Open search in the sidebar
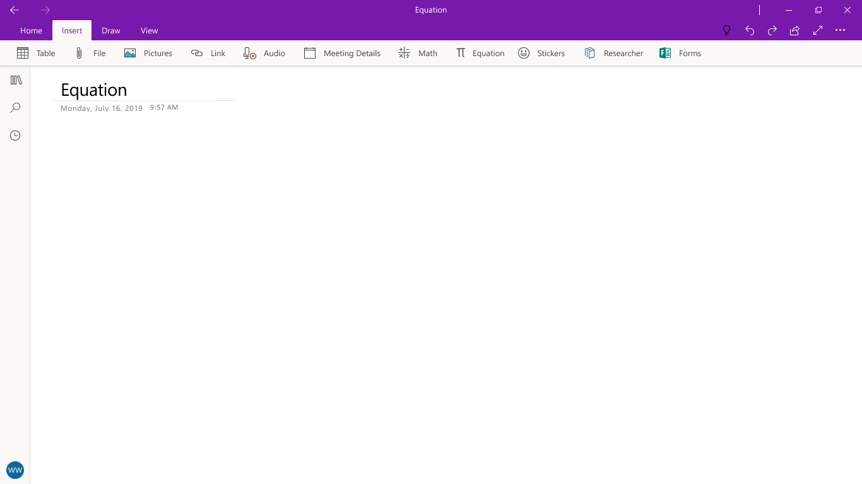The height and width of the screenshot is (484, 862). [x=16, y=108]
